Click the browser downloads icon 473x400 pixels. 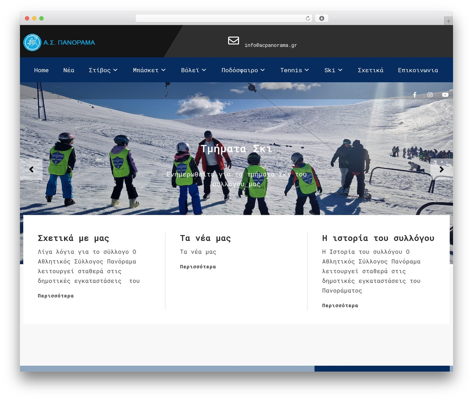[x=322, y=18]
